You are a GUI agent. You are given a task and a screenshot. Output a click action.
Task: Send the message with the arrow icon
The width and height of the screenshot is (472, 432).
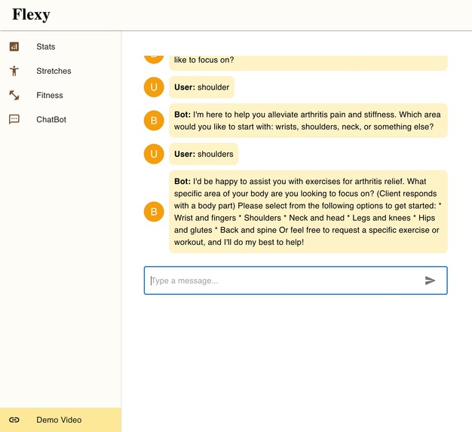coord(430,280)
